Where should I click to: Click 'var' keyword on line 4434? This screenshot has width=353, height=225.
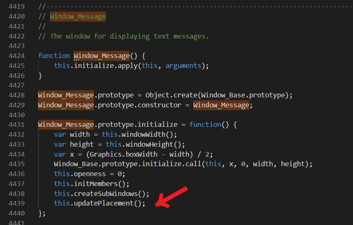click(x=60, y=155)
